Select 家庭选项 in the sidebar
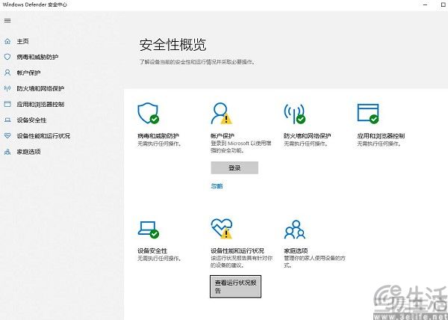 tap(28, 152)
